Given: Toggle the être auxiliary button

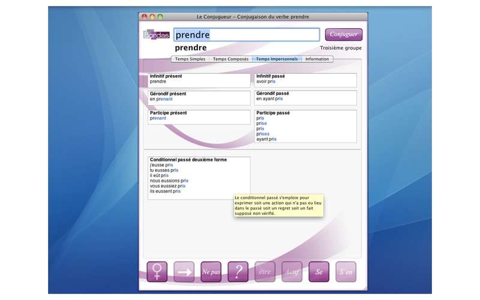Looking at the screenshot, I should [265, 272].
